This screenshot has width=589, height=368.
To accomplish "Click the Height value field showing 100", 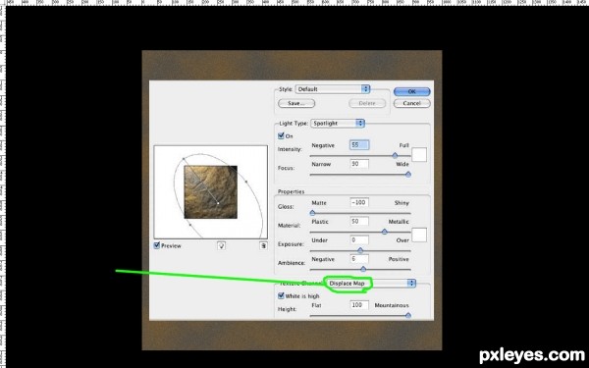I will pos(359,305).
